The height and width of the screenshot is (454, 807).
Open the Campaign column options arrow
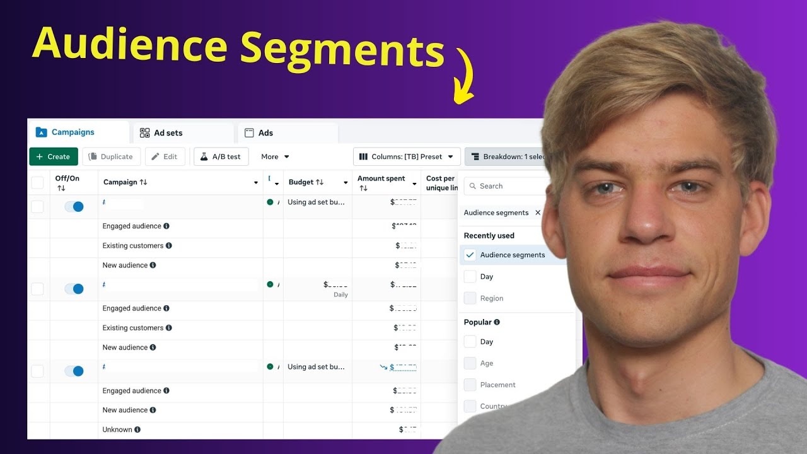click(256, 183)
